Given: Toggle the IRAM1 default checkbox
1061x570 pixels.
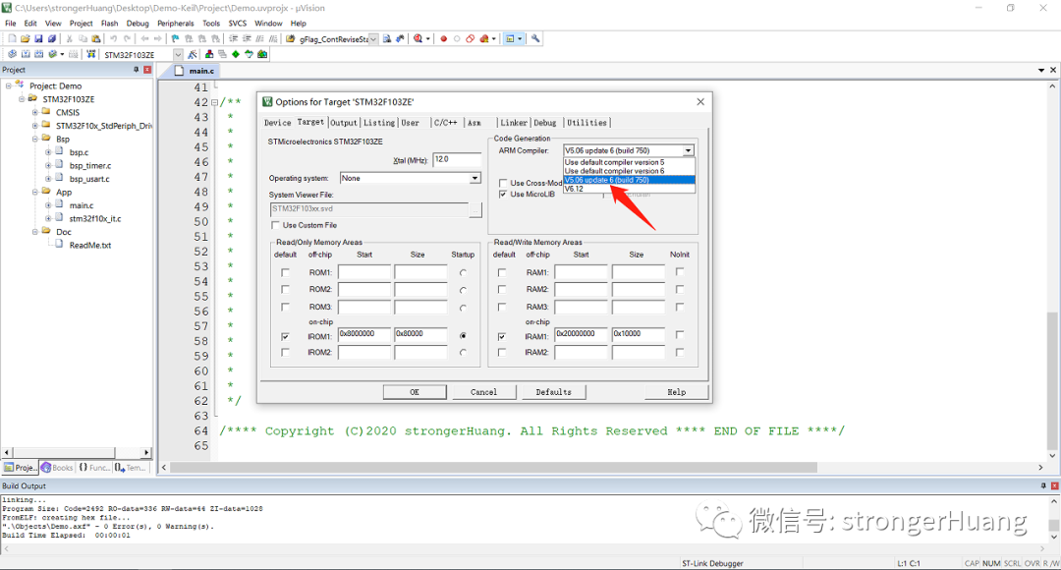Looking at the screenshot, I should coord(501,336).
